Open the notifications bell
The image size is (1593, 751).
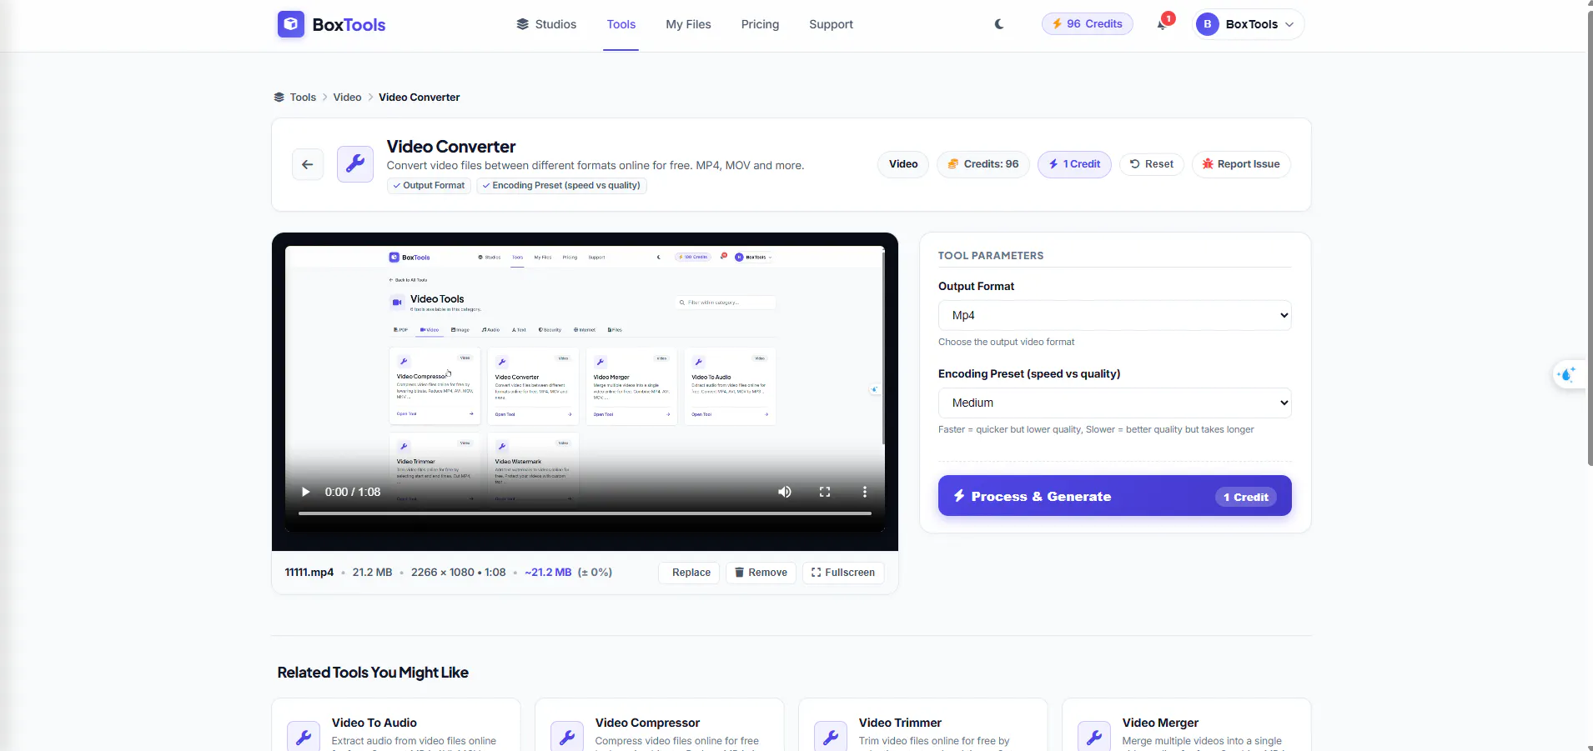click(1162, 24)
